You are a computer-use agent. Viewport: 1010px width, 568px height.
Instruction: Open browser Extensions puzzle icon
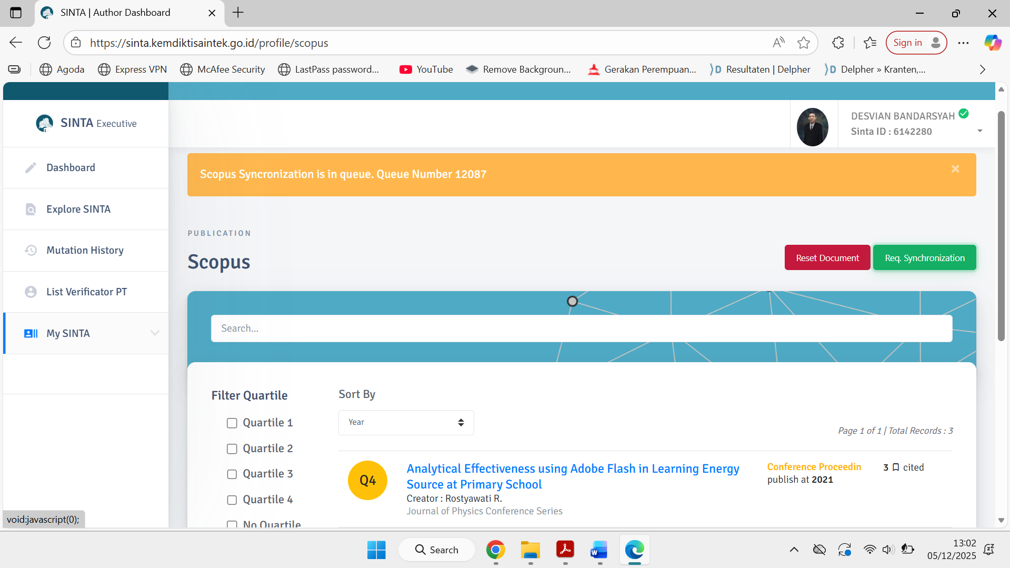click(x=838, y=43)
